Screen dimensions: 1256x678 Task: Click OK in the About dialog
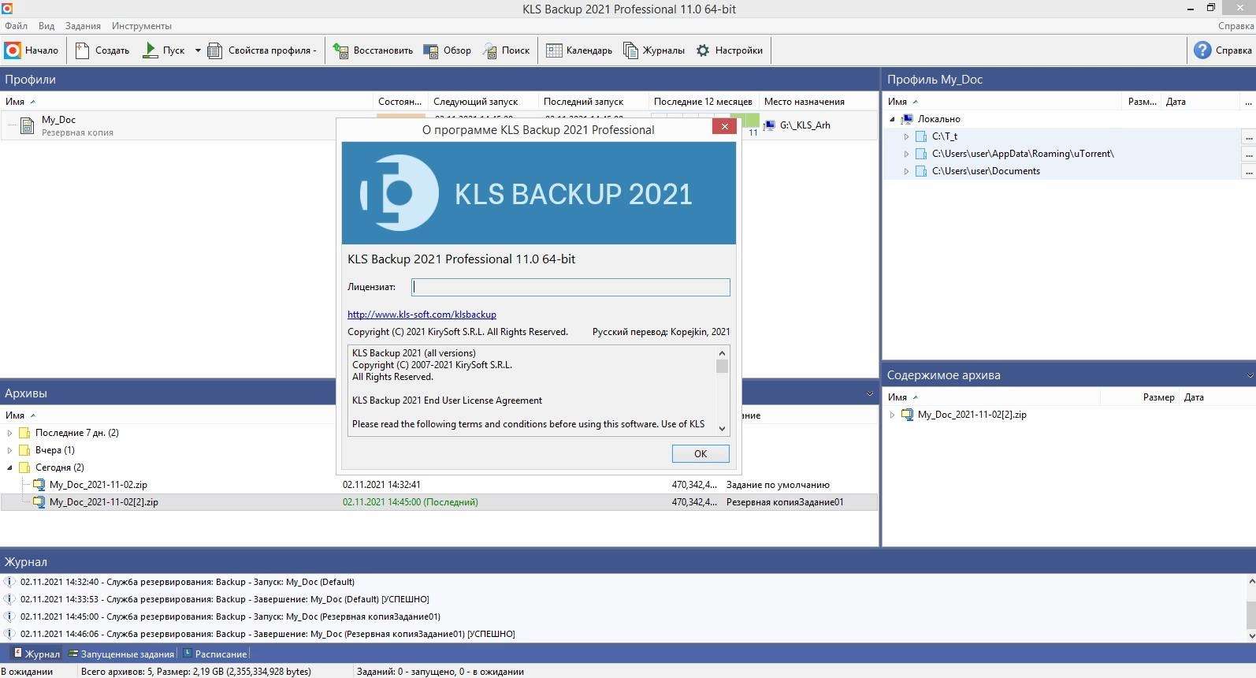pos(700,454)
